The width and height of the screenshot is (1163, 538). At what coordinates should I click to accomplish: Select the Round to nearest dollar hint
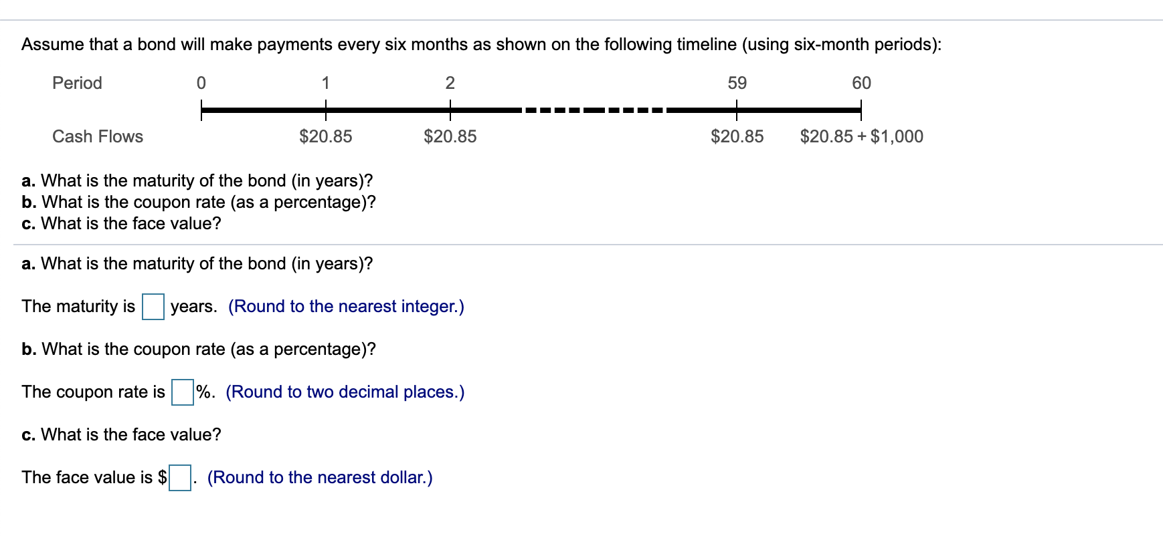click(320, 477)
